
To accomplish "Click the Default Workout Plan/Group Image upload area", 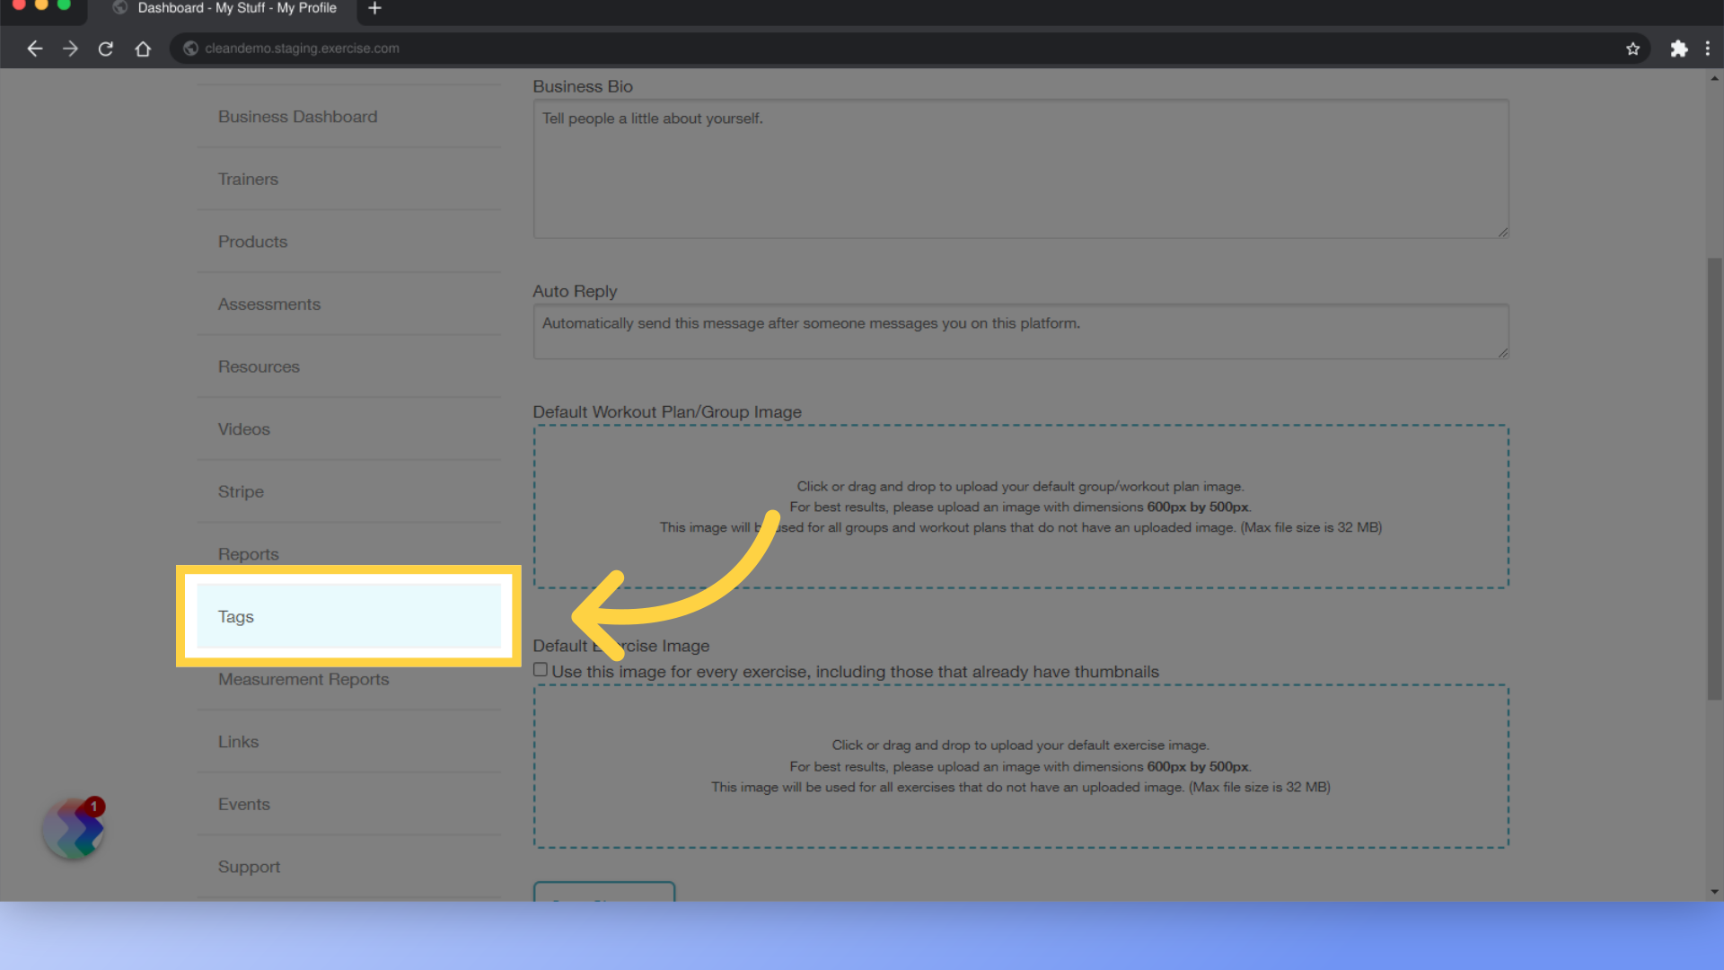I will pyautogui.click(x=1021, y=507).
